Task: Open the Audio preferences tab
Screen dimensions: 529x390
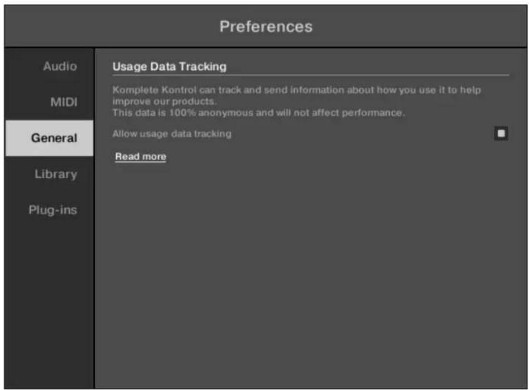Action: [60, 66]
